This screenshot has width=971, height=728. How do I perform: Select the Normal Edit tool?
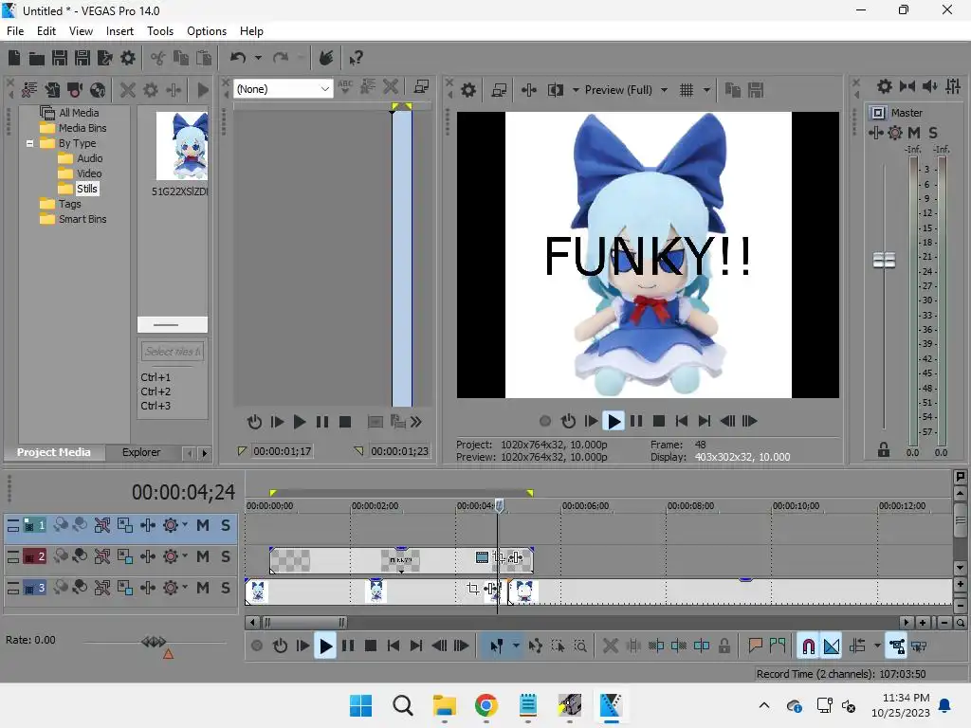[497, 646]
